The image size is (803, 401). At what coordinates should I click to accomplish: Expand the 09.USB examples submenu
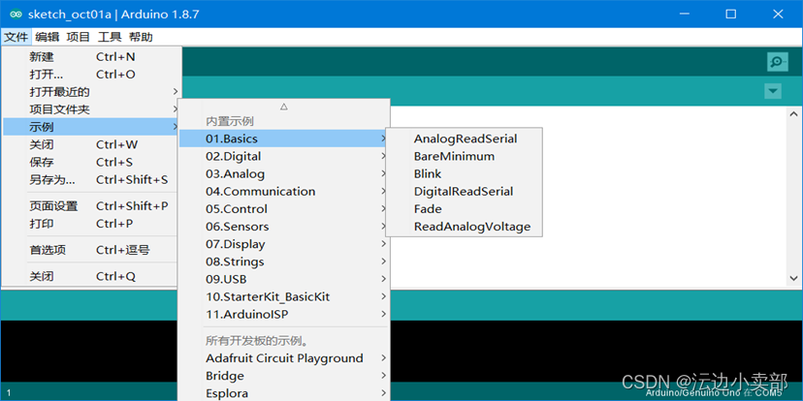(x=284, y=279)
